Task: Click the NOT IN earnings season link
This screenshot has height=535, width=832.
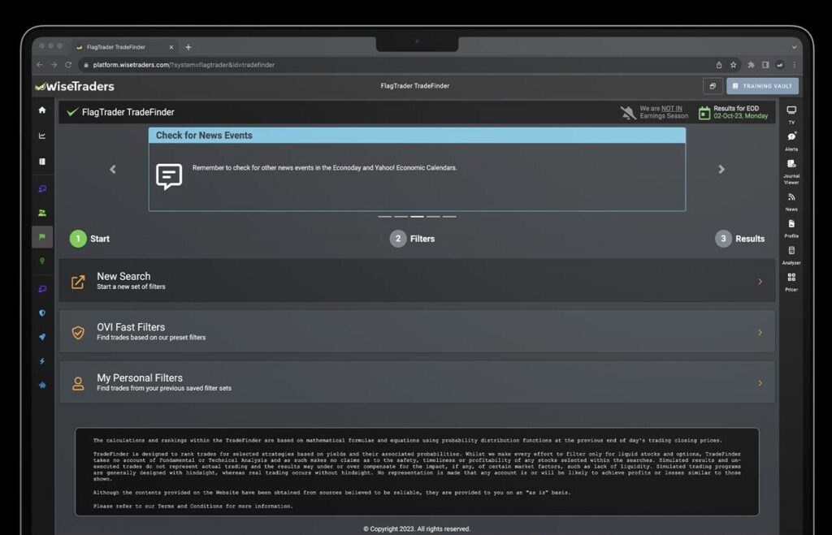Action: (x=671, y=109)
